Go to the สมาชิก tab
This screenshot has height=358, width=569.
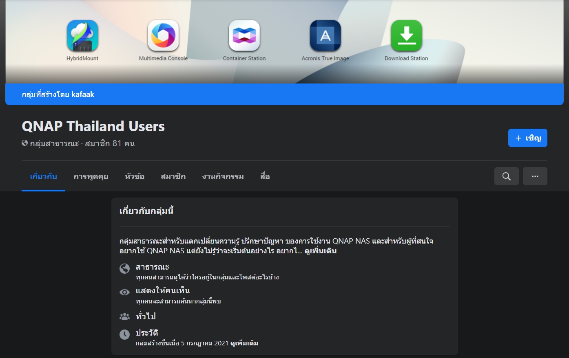(173, 176)
